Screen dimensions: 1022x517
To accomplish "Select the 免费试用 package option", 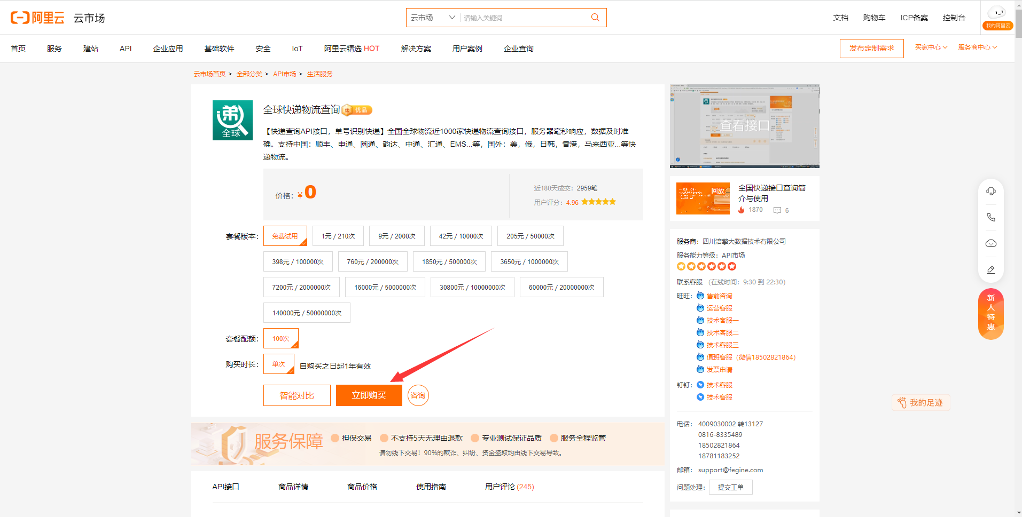I will (x=285, y=236).
